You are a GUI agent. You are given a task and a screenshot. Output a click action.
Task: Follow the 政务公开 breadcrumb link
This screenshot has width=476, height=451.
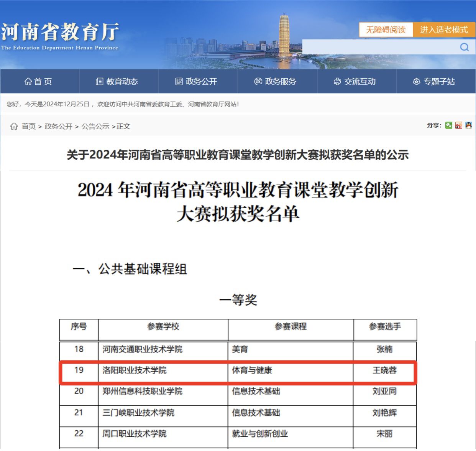58,127
